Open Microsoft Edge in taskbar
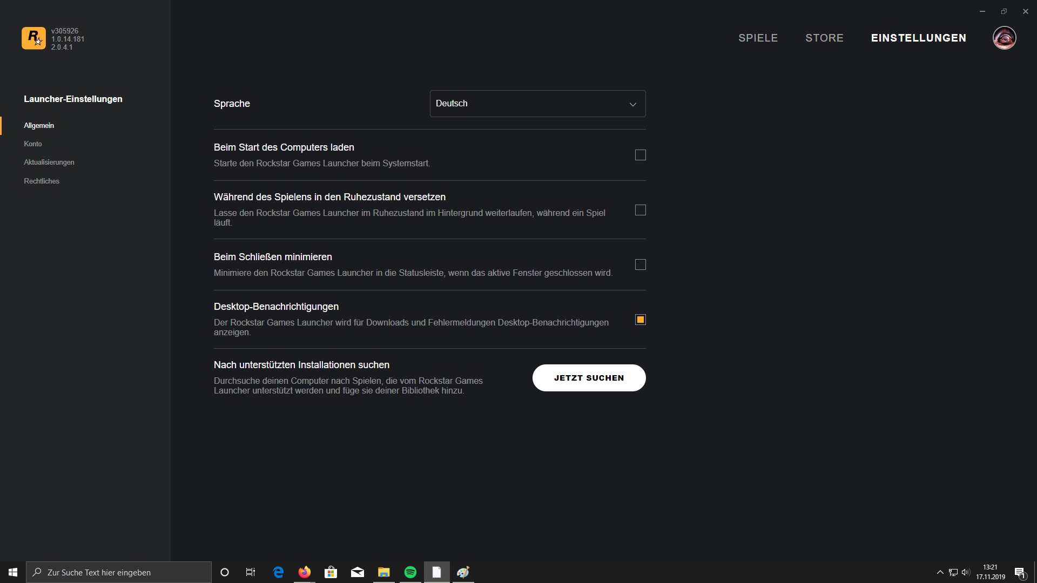Image resolution: width=1037 pixels, height=583 pixels. point(278,572)
